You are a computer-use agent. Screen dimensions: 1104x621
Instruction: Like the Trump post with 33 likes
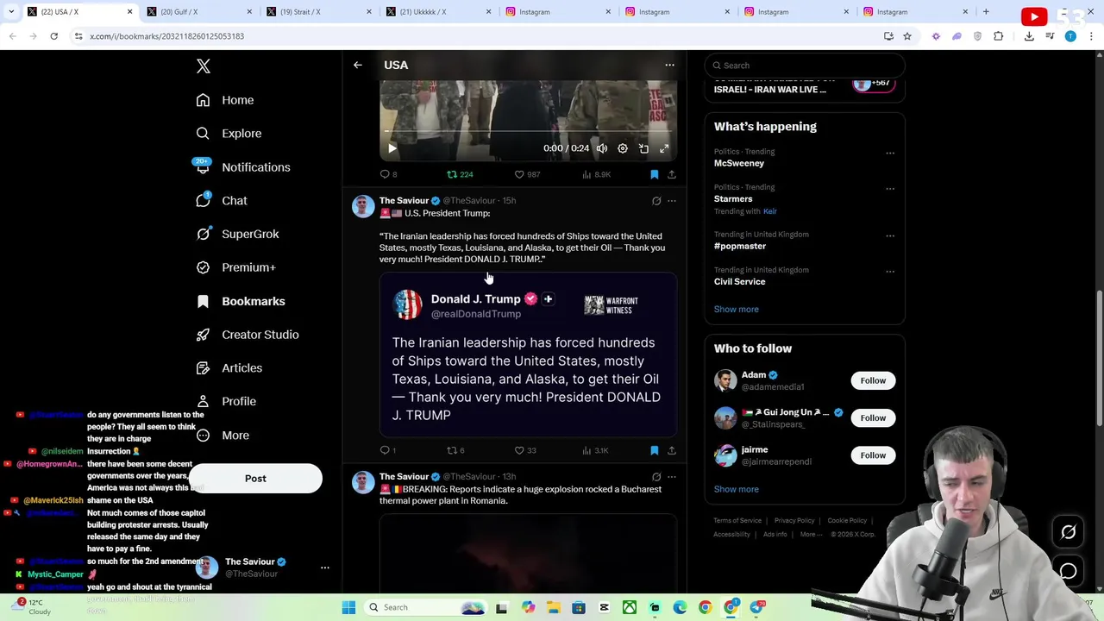coord(525,450)
